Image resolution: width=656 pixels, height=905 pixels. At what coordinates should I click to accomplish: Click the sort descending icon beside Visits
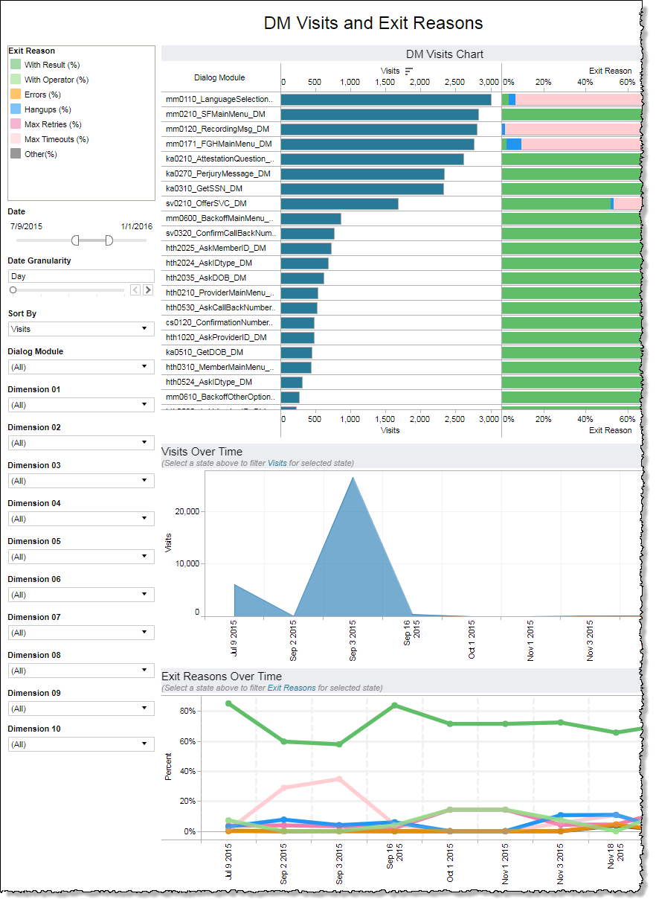(408, 71)
